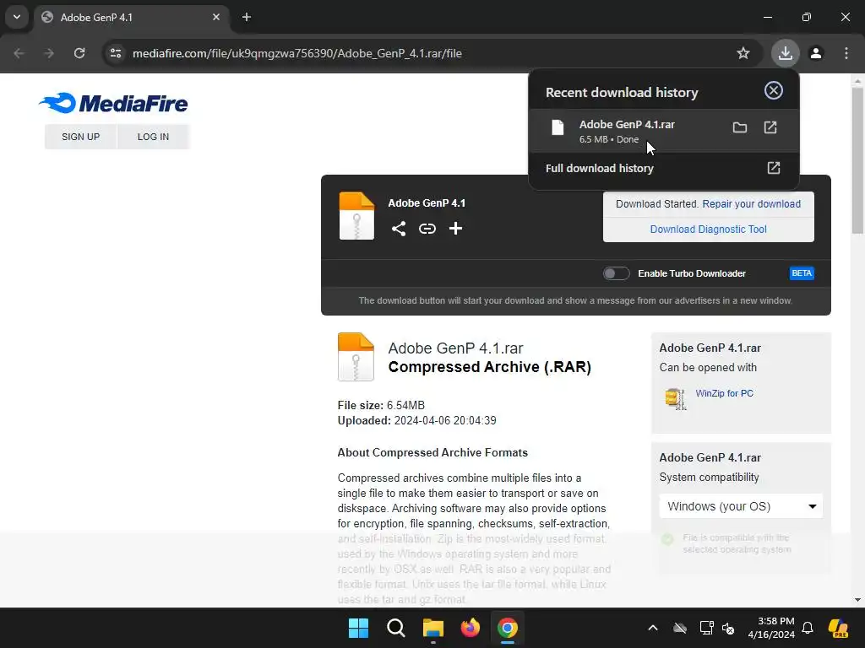Share the Adobe GenP 4.1 file

[x=399, y=229]
